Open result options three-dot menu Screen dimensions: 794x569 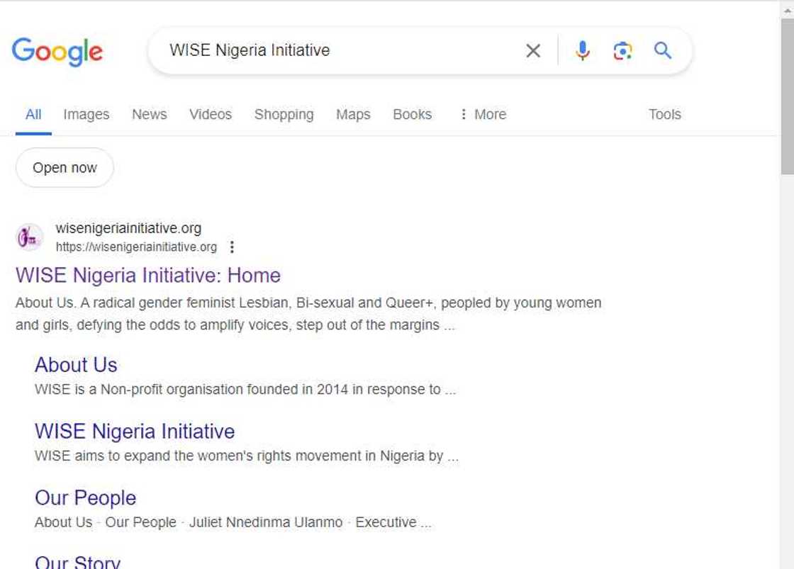[232, 247]
